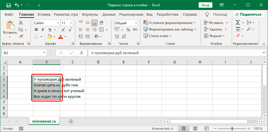The image size is (268, 132).
Task: Click the Insert Function fx icon
Action: [81, 53]
